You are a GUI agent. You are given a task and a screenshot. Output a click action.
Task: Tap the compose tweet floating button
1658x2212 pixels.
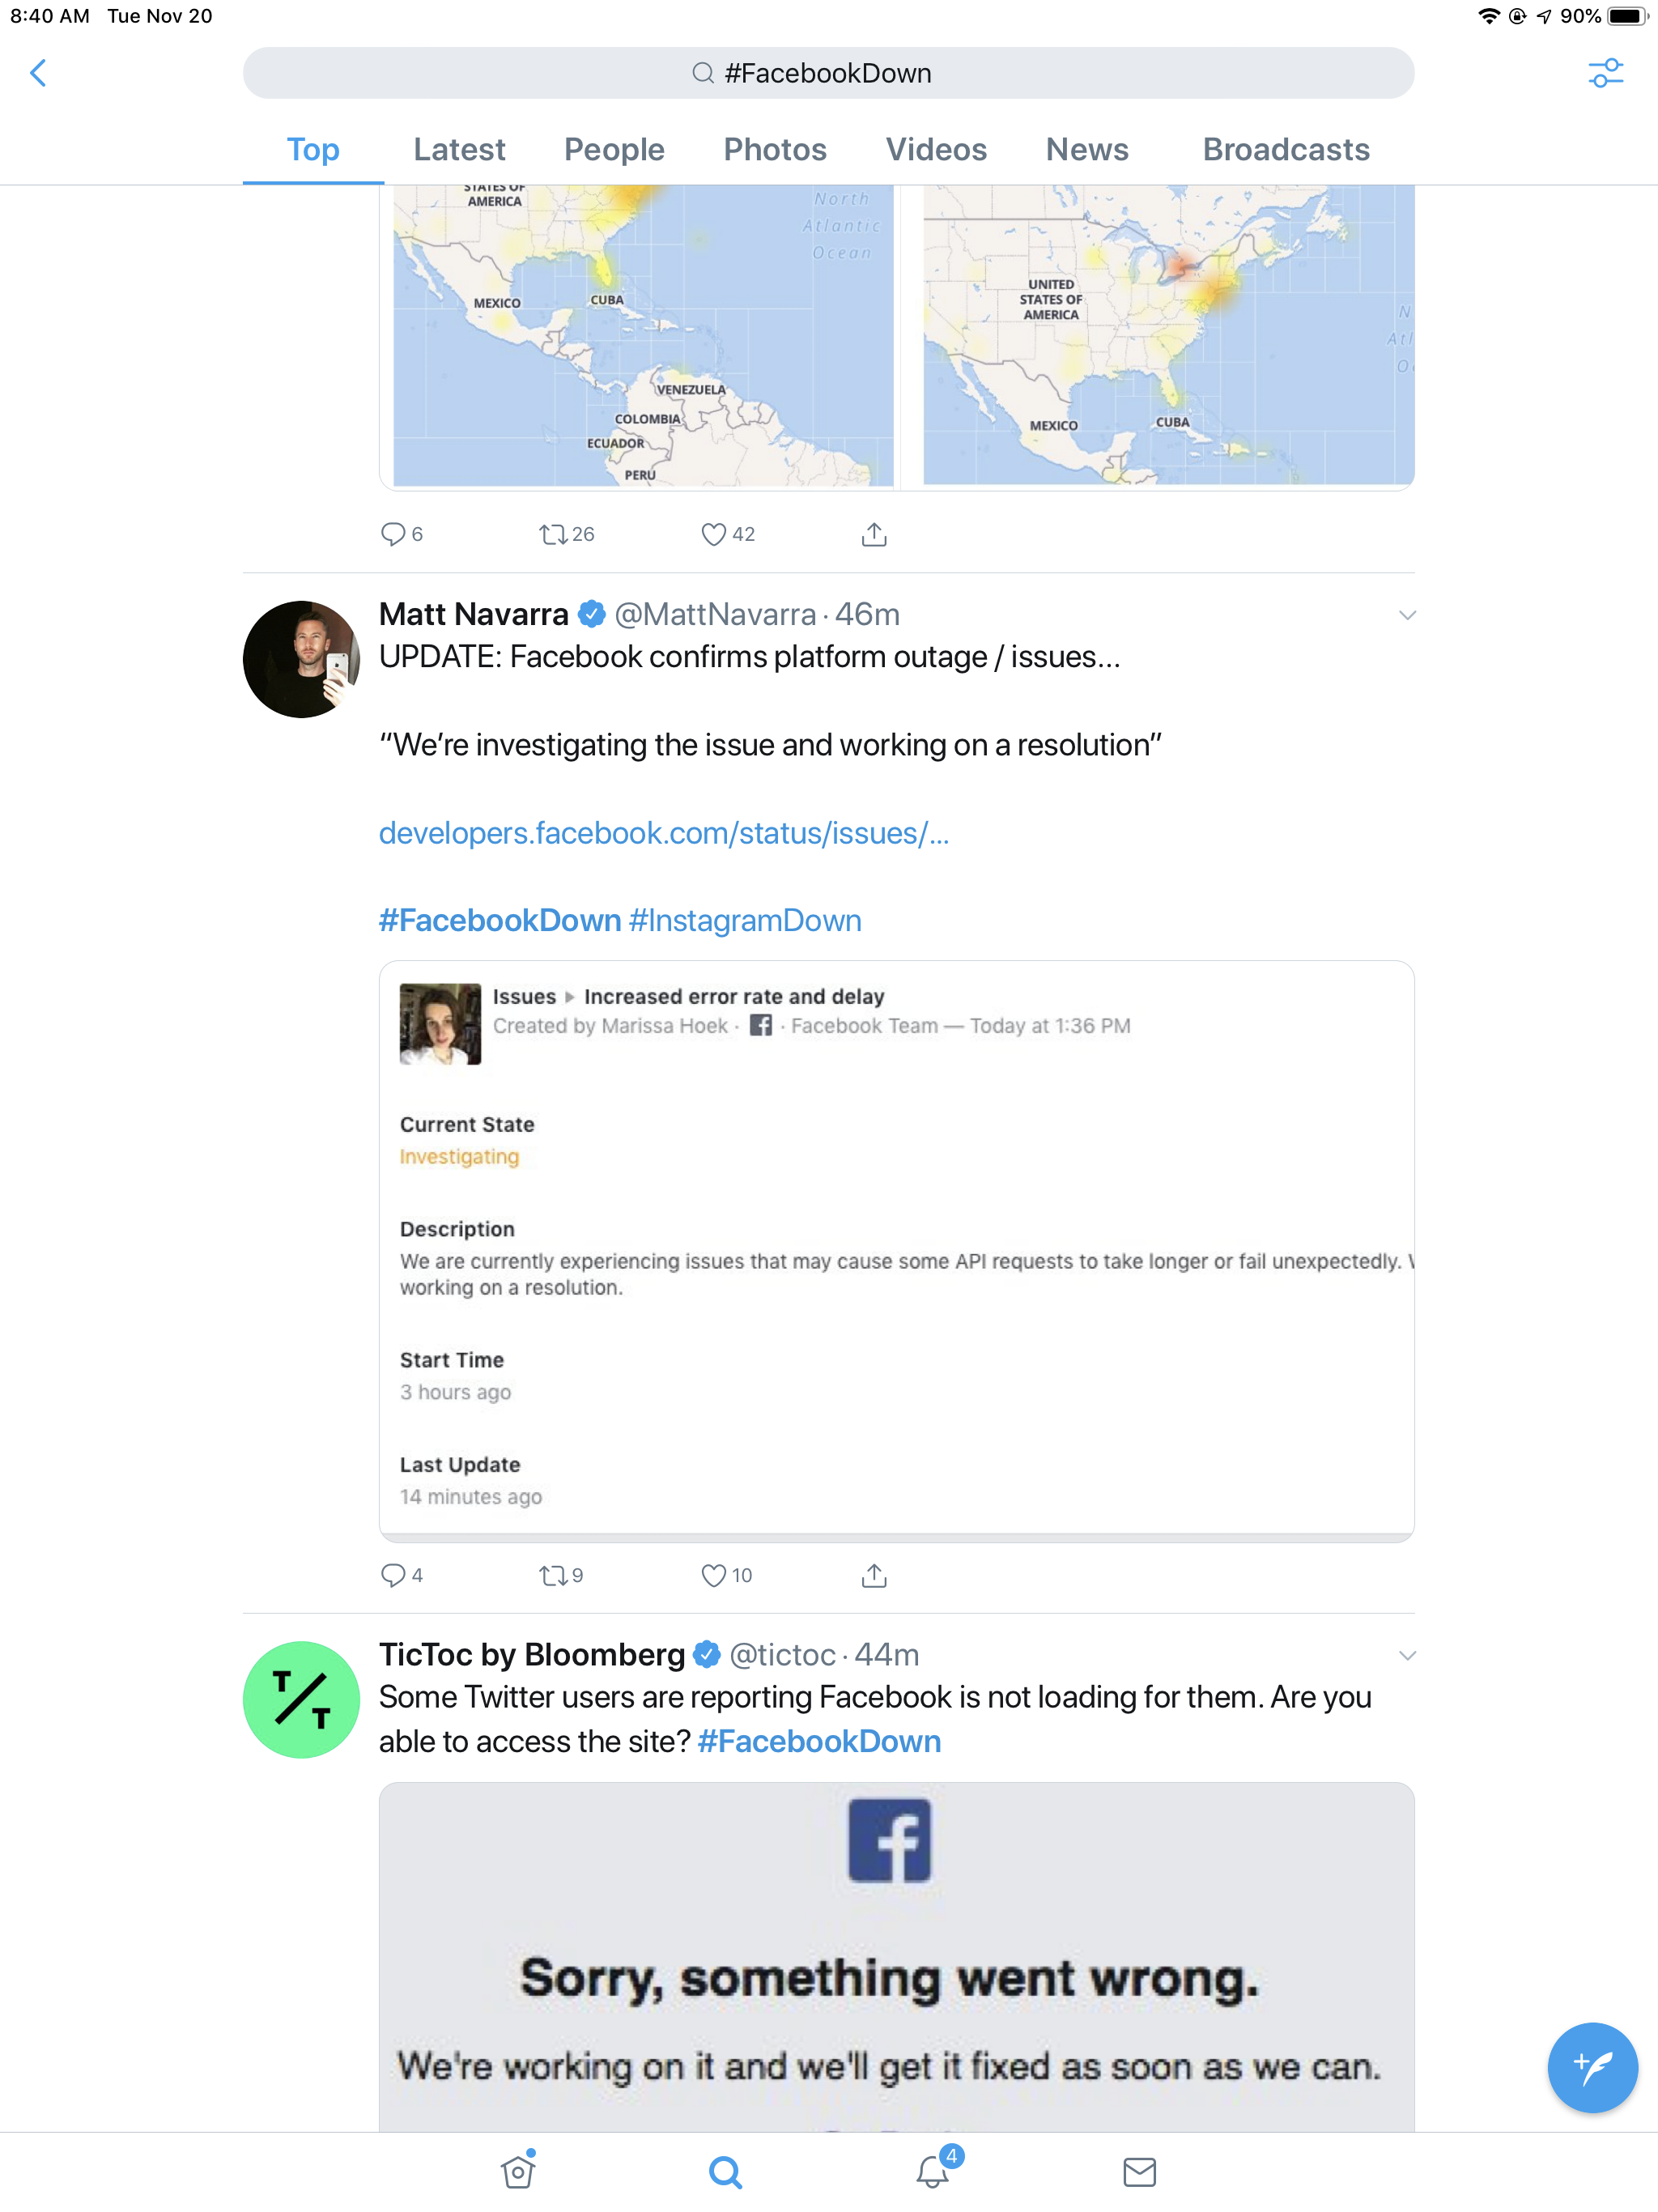coord(1591,2067)
